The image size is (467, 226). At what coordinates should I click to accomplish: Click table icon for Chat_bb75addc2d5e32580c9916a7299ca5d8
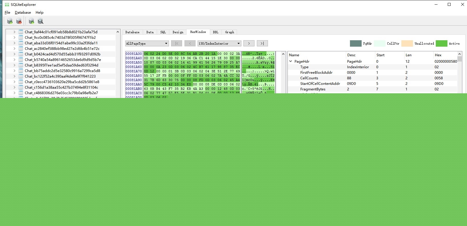(x=21, y=71)
